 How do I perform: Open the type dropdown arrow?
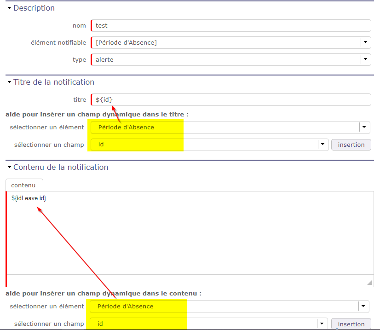(x=365, y=59)
